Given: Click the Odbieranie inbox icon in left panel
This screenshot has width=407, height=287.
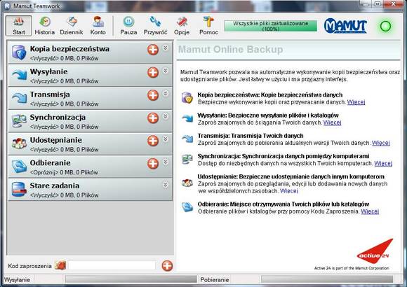Looking at the screenshot, I should (x=19, y=166).
